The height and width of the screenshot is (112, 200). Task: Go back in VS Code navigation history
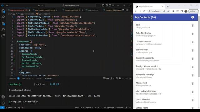click(x=39, y=6)
